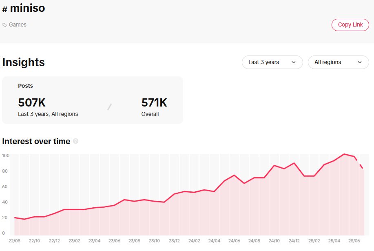This screenshot has height=251, width=374.
Task: Click the 25/02 axis label
Action: [314, 241]
